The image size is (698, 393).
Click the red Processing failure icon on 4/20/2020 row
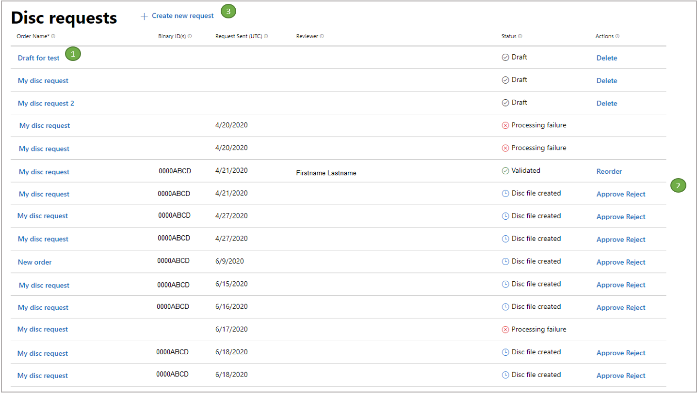506,125
